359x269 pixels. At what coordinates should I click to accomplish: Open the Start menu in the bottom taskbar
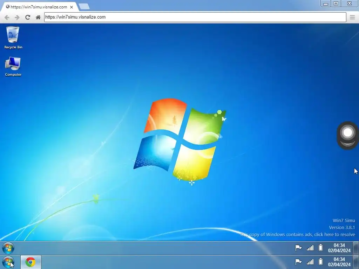click(x=8, y=262)
